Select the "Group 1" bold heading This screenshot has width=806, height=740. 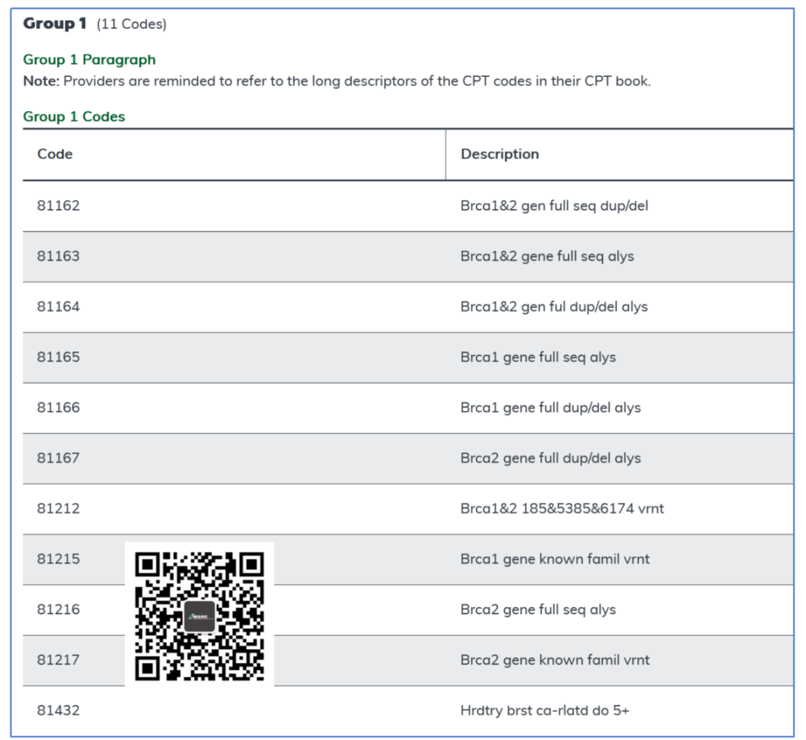(x=54, y=24)
